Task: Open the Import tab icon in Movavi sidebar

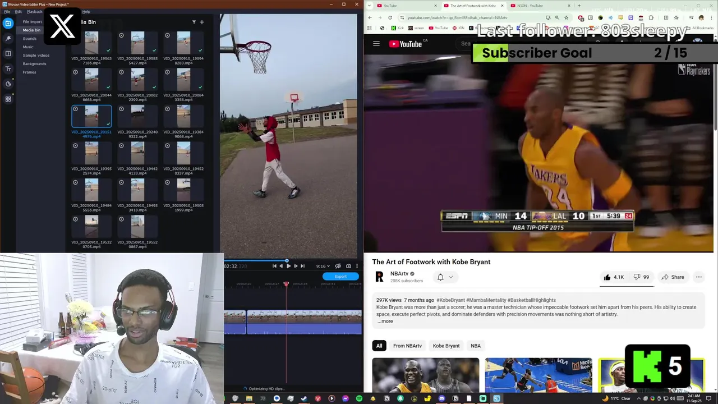Action: click(x=8, y=24)
